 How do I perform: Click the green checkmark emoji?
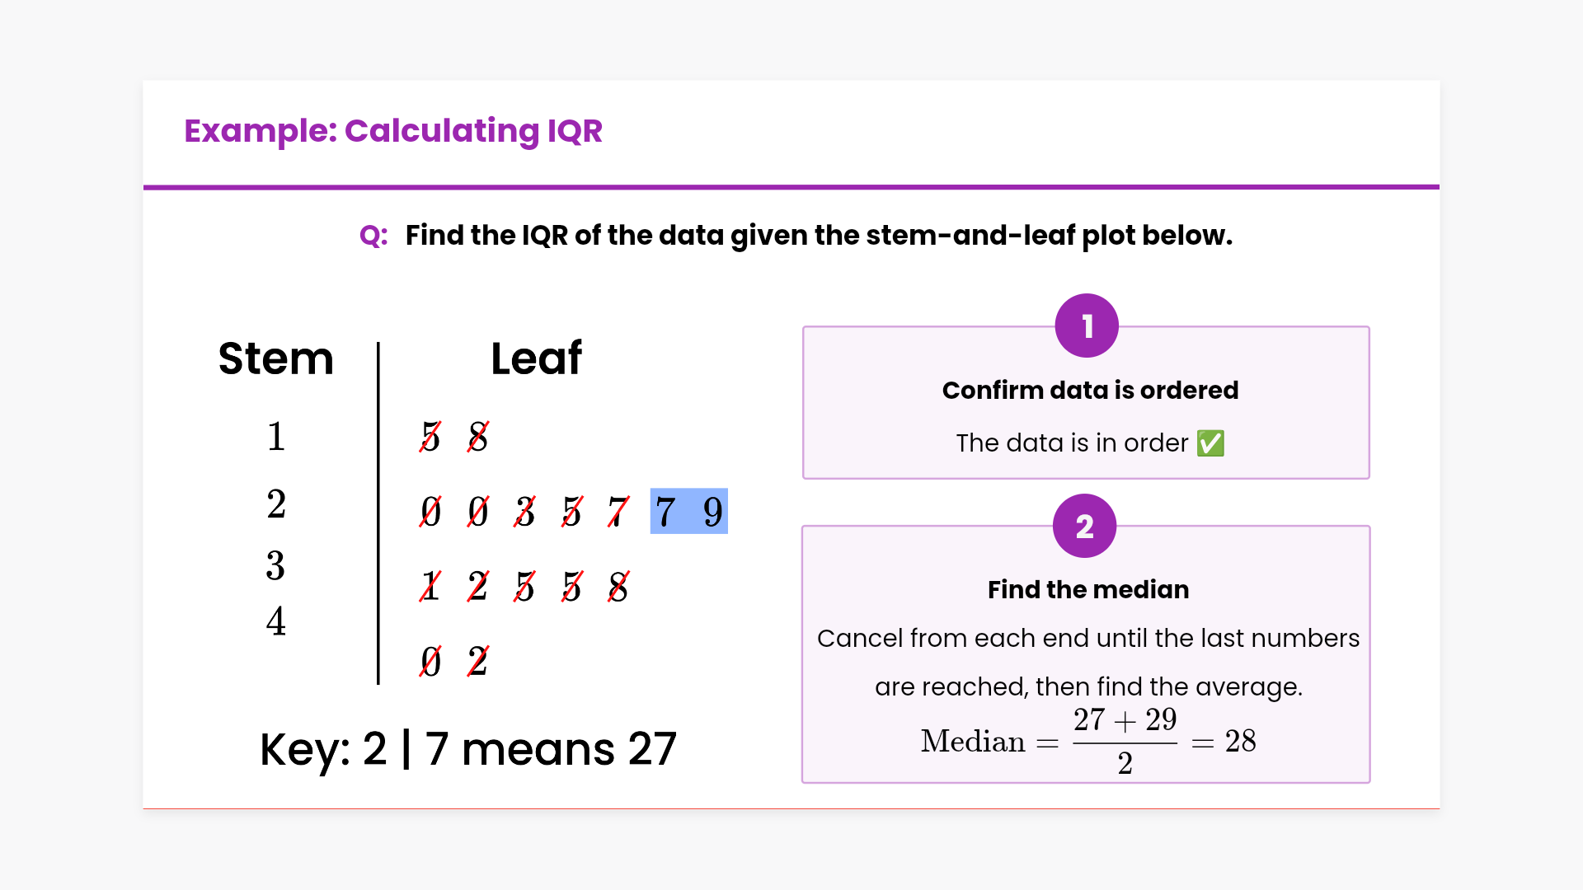click(x=1210, y=443)
